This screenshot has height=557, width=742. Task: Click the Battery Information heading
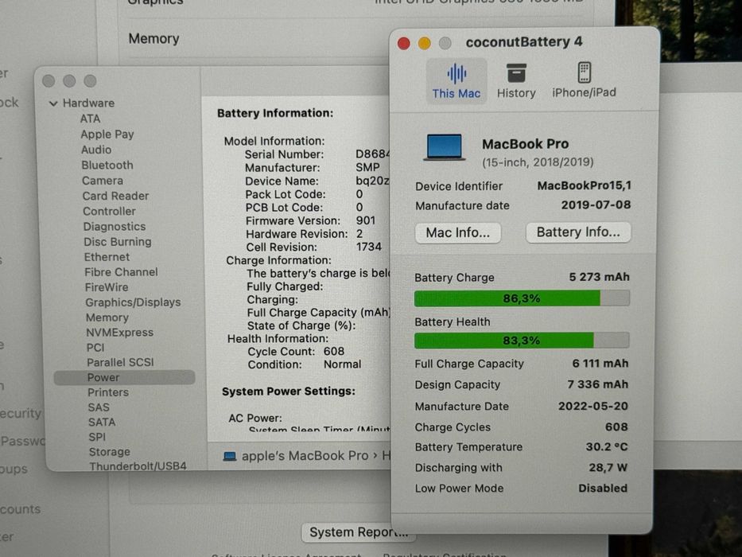tap(275, 113)
